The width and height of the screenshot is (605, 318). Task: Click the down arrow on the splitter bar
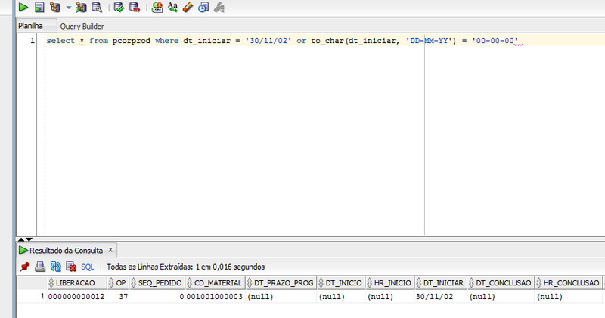pyautogui.click(x=29, y=239)
